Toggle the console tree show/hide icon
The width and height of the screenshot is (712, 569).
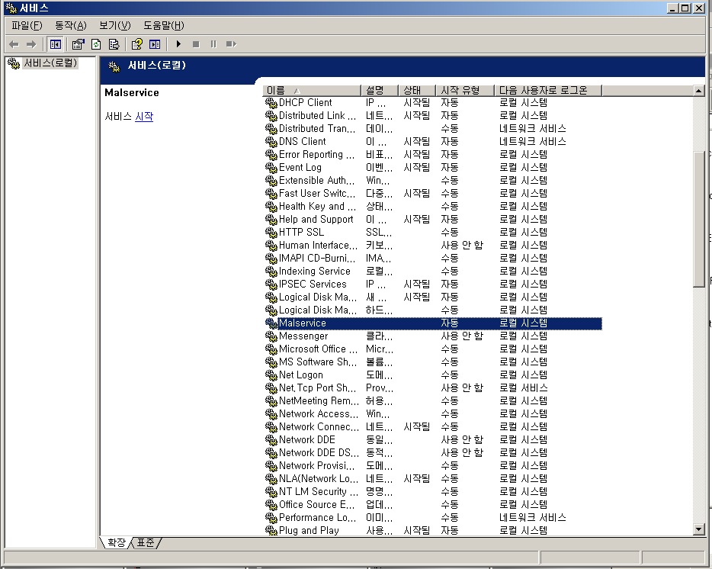tap(56, 44)
